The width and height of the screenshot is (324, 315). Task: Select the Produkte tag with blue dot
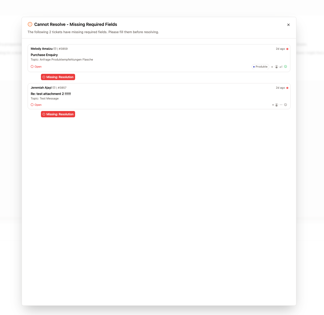point(260,67)
